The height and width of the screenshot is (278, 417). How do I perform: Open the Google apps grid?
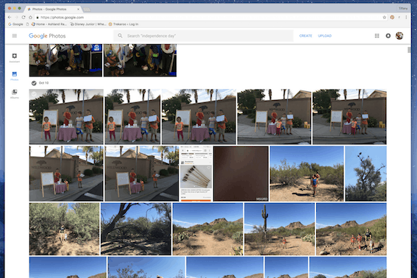[x=377, y=35]
